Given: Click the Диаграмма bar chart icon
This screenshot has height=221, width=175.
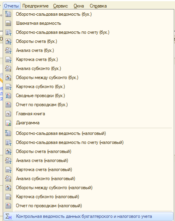Looking at the screenshot, I should (x=8, y=123).
